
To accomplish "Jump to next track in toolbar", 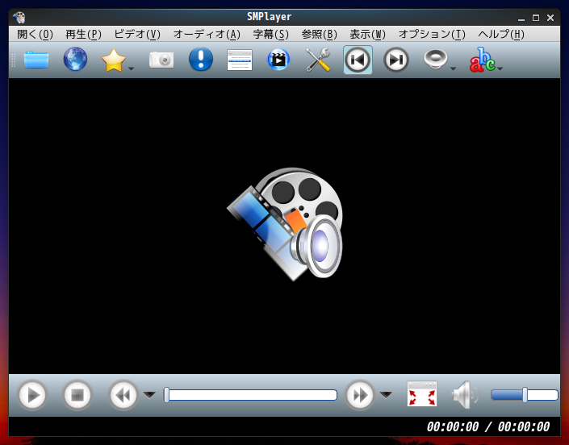I will click(396, 60).
